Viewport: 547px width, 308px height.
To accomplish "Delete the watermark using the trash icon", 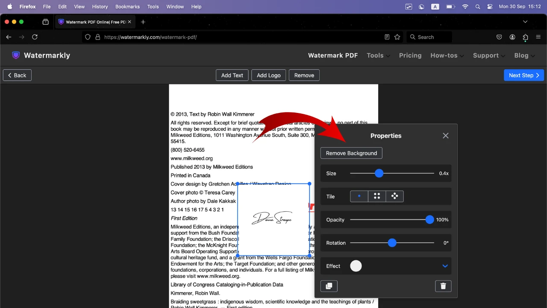I will (443, 286).
